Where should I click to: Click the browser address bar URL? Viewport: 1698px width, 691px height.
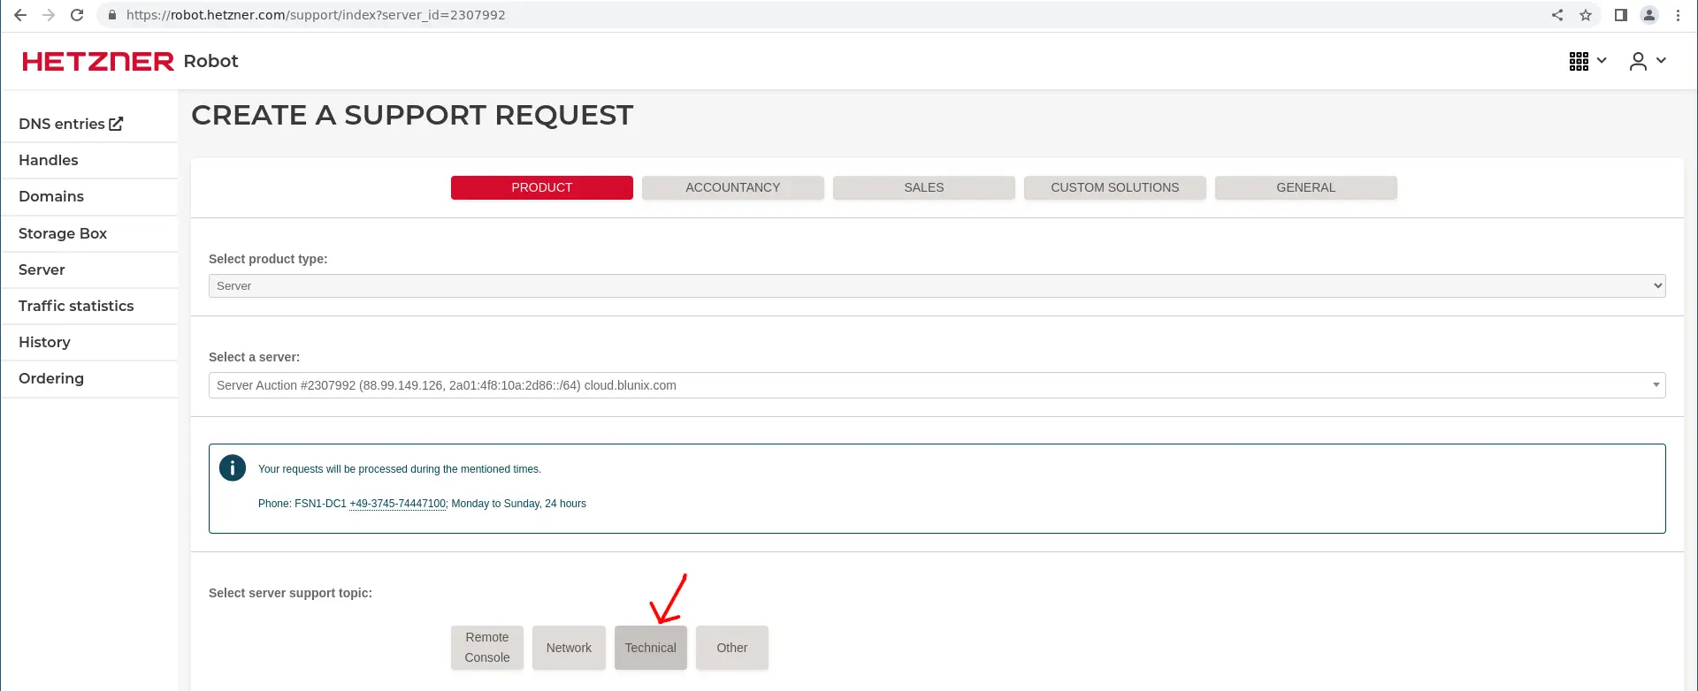(x=316, y=15)
